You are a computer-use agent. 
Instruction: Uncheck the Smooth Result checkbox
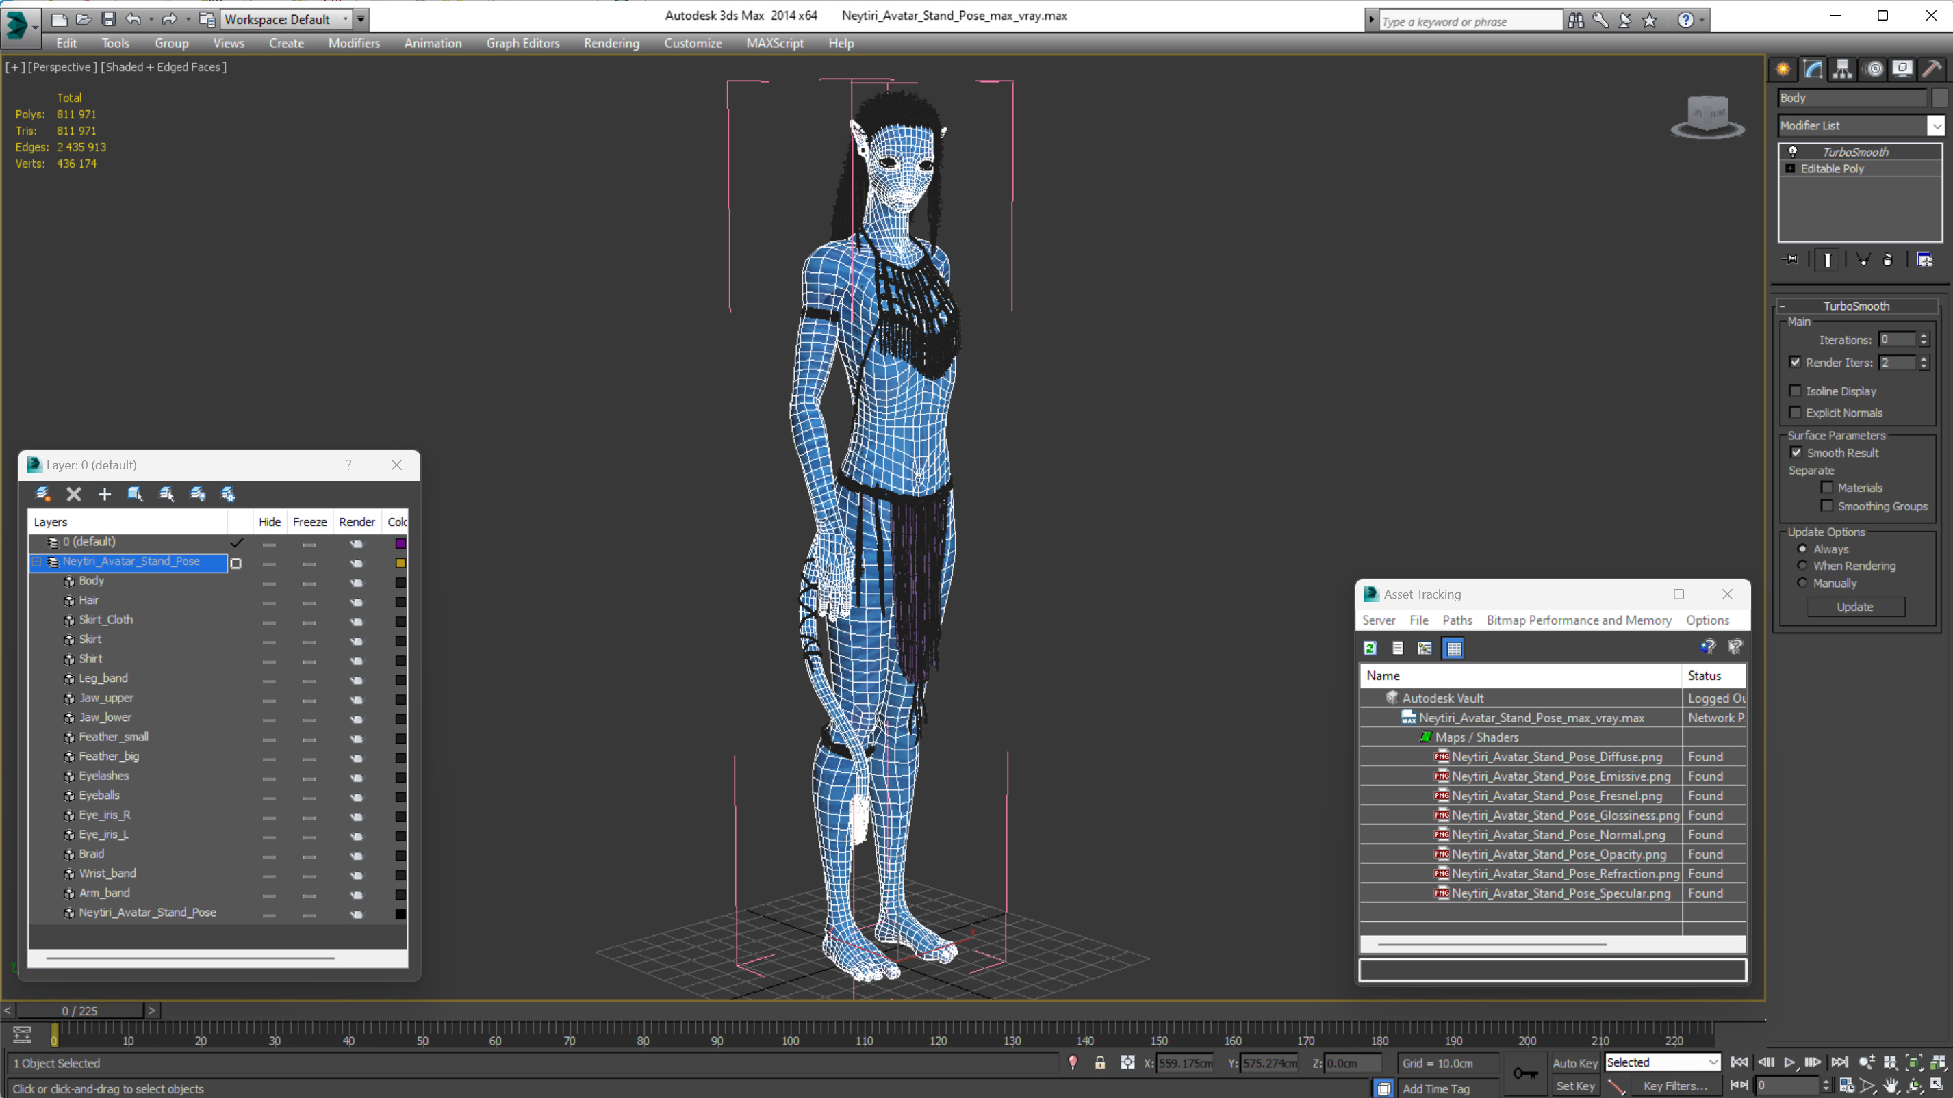point(1796,452)
